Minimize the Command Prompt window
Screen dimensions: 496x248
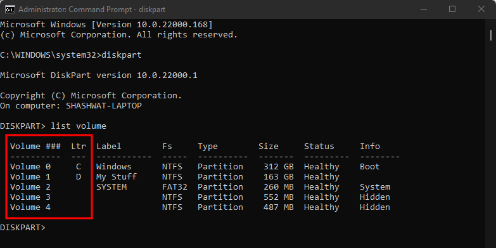pyautogui.click(x=423, y=9)
